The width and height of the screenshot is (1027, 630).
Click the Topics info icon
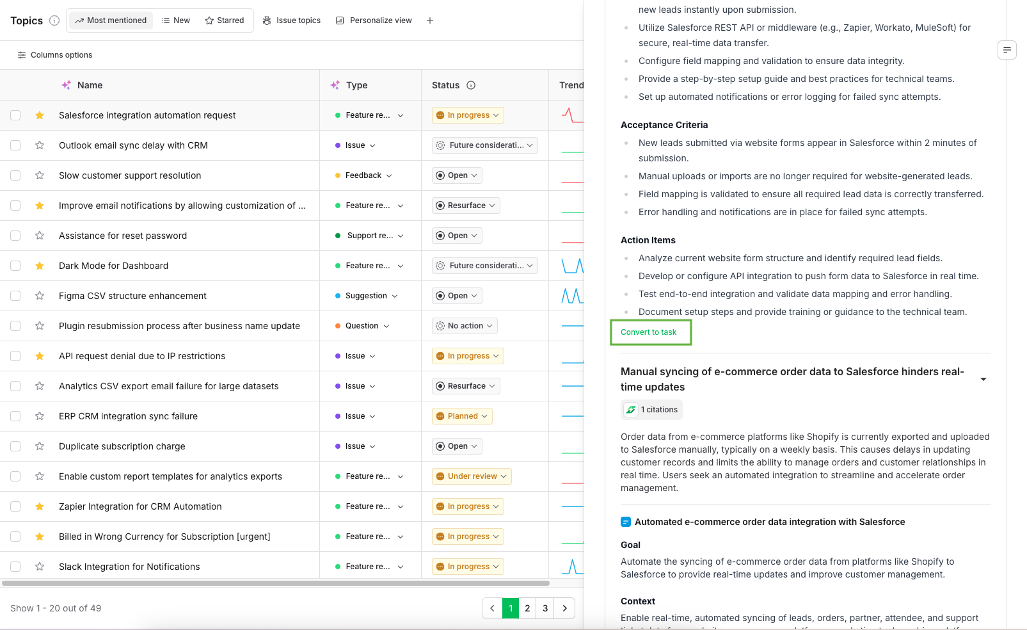(54, 20)
